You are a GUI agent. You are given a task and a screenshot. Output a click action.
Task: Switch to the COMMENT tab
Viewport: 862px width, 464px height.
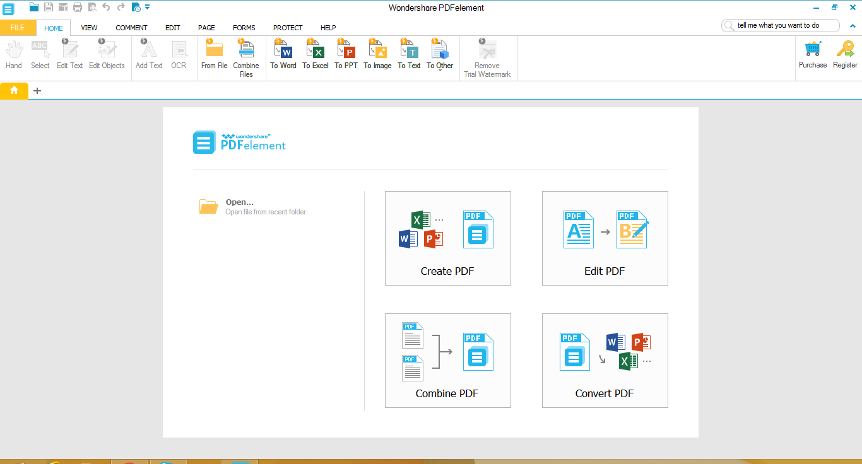tap(131, 28)
